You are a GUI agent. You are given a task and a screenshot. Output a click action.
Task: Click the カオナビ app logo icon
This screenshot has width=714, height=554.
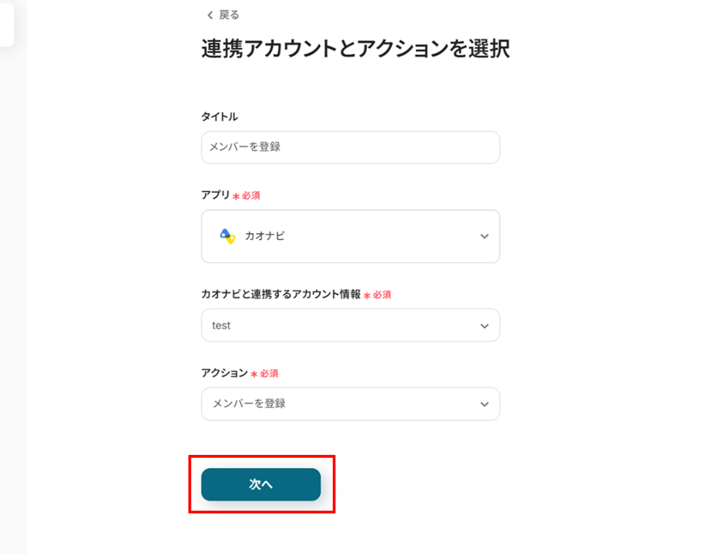pos(228,236)
